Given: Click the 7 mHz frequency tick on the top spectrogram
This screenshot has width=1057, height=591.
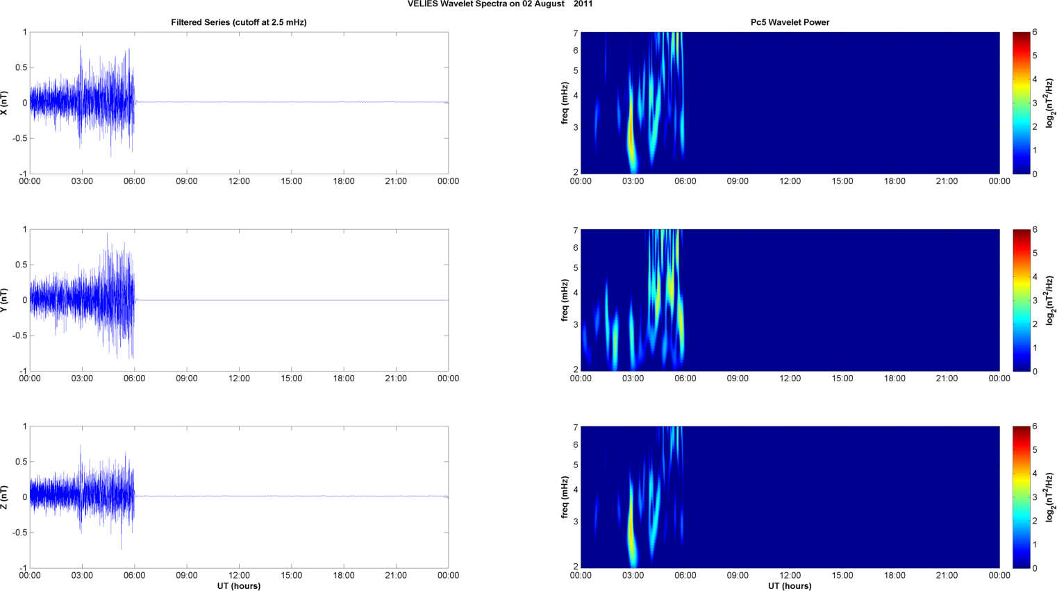Looking at the screenshot, I should tap(576, 33).
